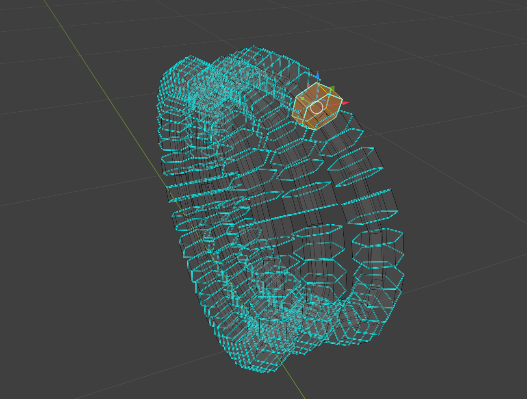Click the small orange origin dot inside the mesh
The height and width of the screenshot is (399, 527).
tap(249, 199)
